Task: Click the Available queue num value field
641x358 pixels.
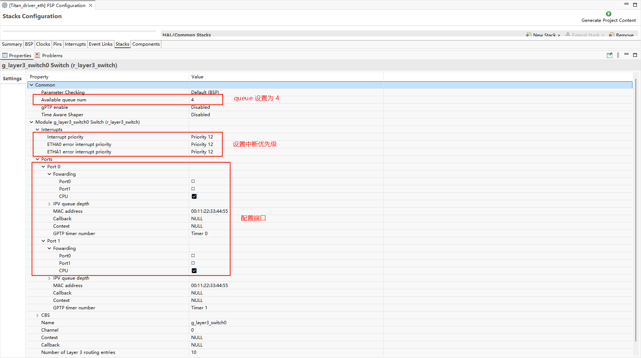Action: [204, 100]
